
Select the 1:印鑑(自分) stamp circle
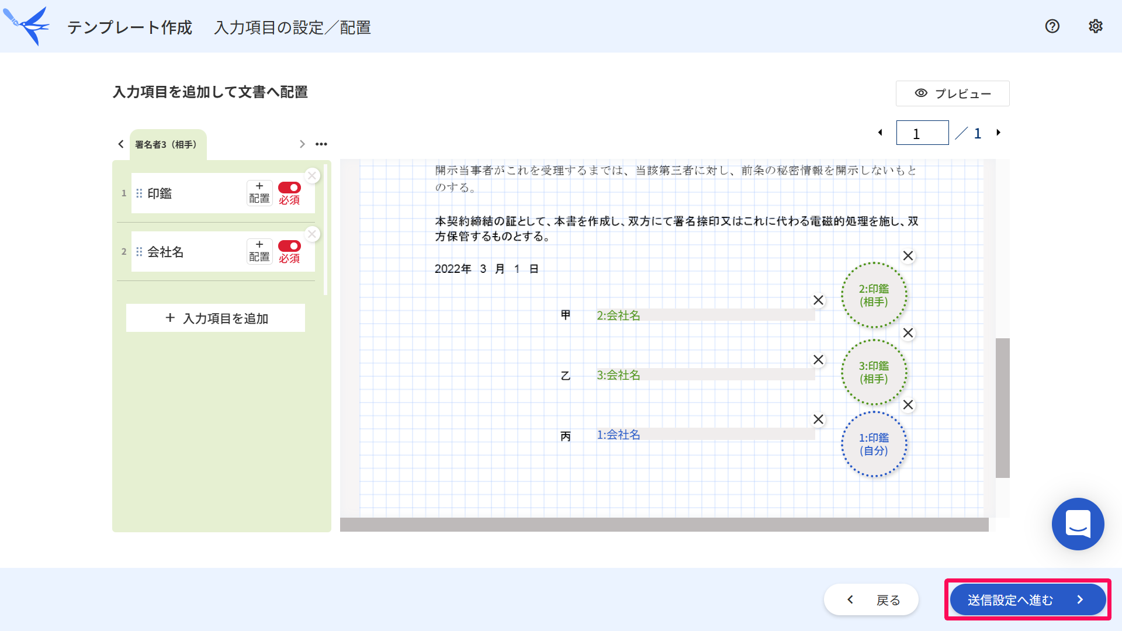874,444
